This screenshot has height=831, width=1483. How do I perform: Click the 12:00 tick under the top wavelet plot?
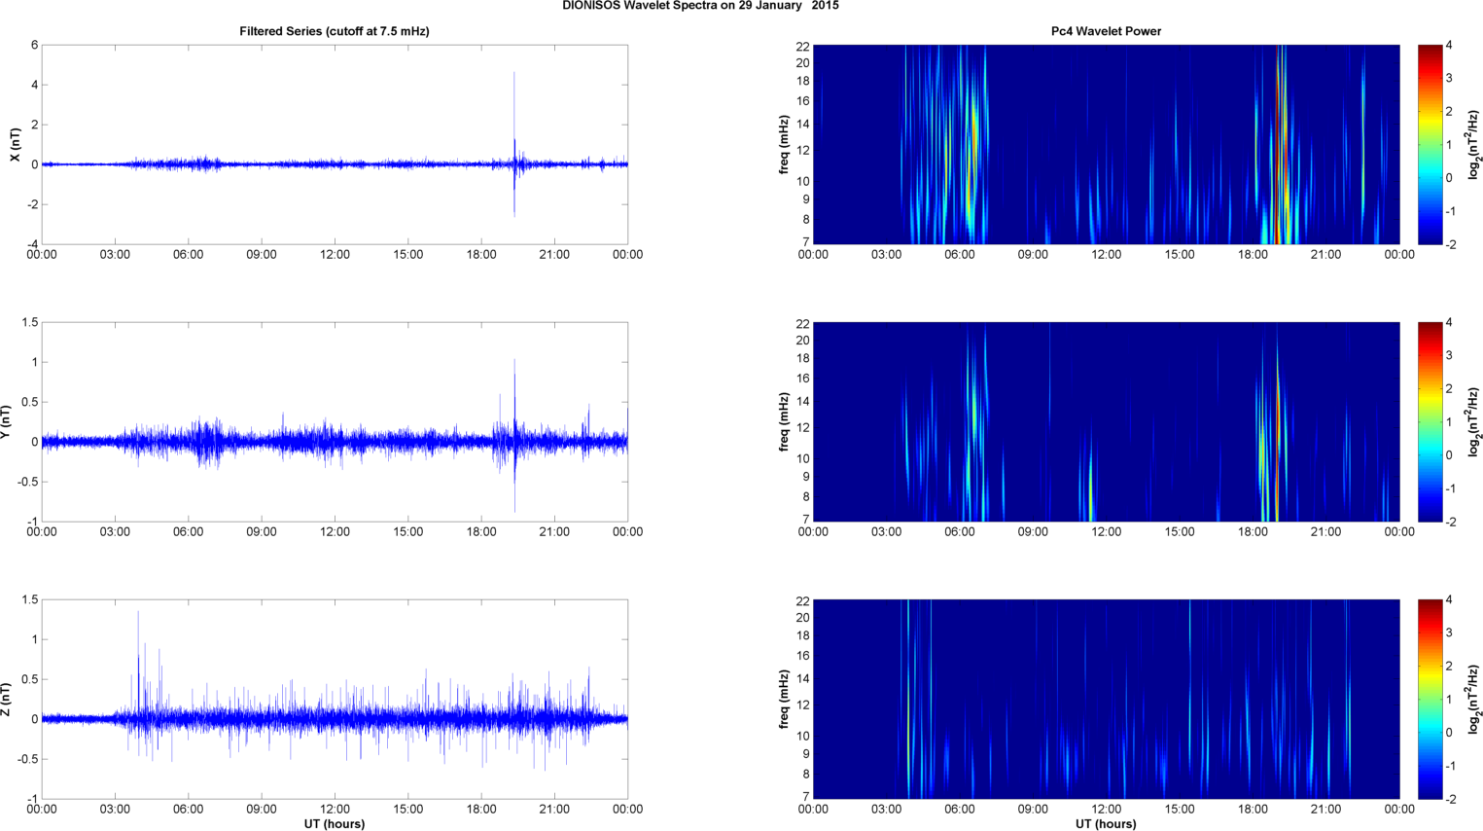(x=1106, y=255)
